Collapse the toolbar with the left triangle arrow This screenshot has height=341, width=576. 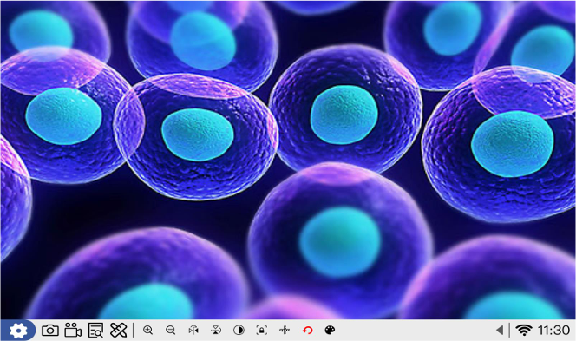499,330
